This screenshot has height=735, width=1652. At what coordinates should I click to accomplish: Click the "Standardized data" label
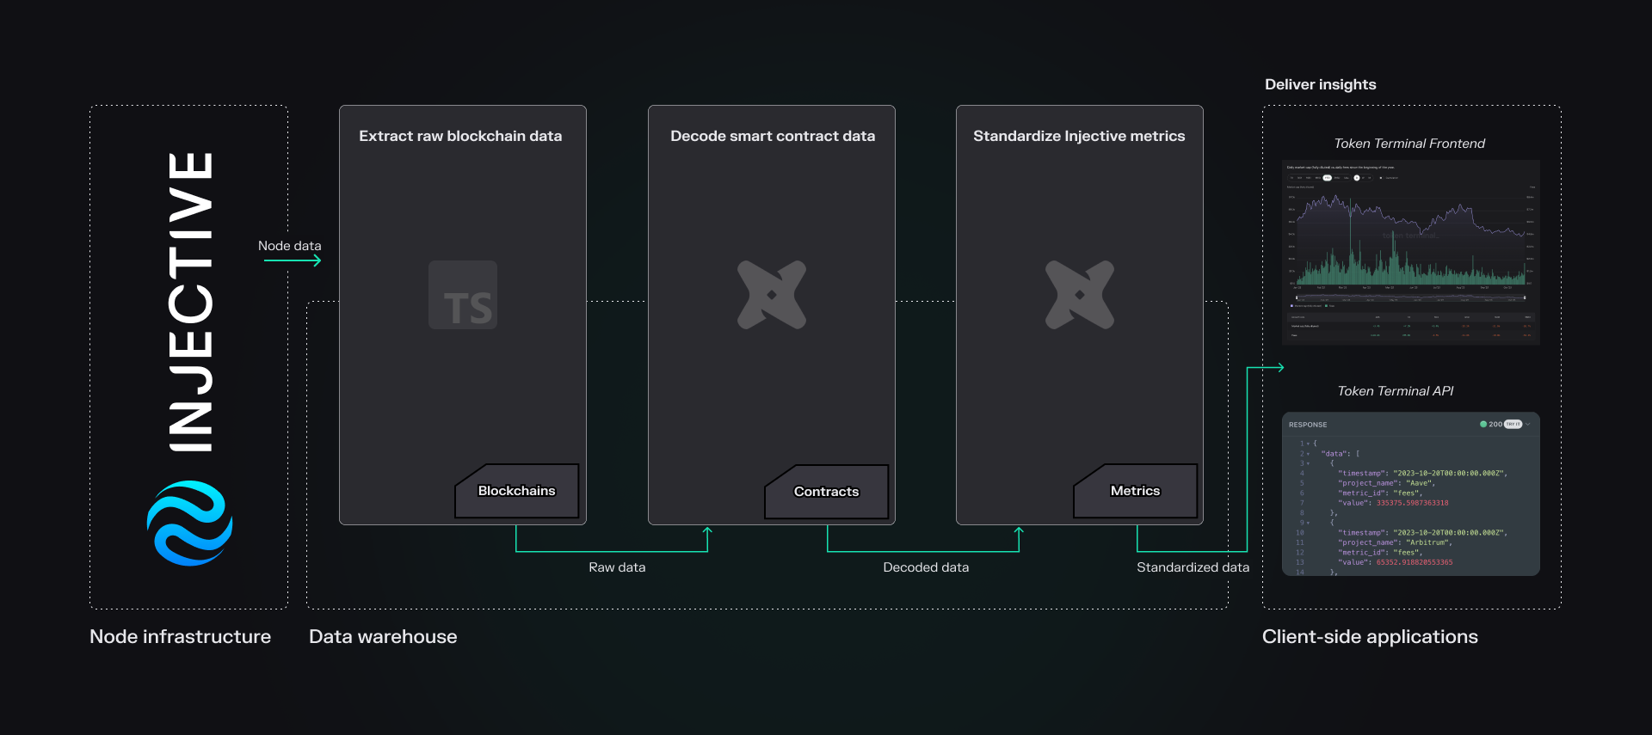1193,567
